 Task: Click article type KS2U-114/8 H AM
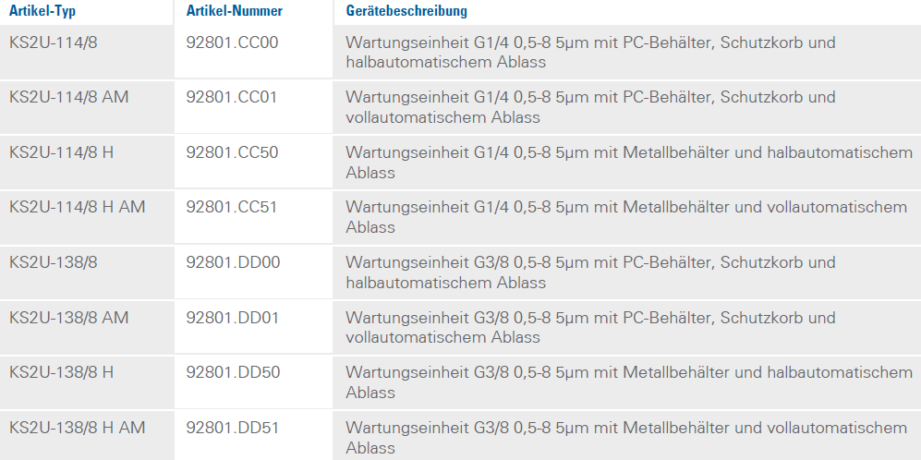pos(78,207)
